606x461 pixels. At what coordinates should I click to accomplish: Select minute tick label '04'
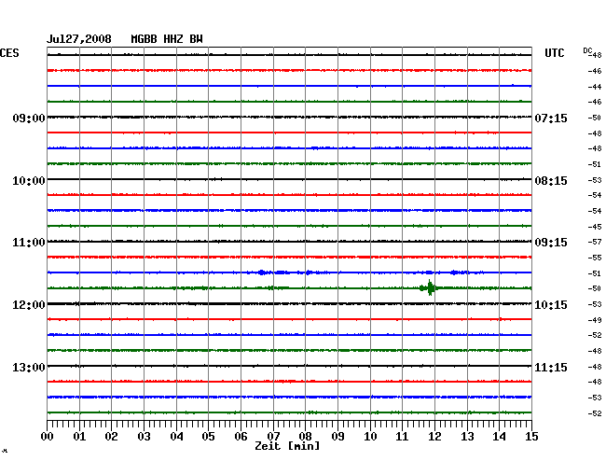tap(176, 437)
